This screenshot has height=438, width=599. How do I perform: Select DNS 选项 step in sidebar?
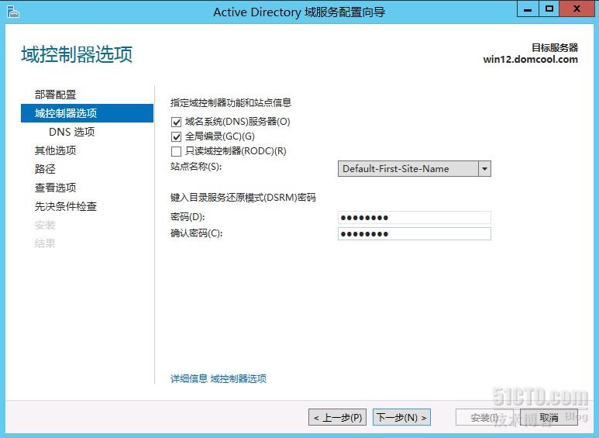tap(72, 132)
